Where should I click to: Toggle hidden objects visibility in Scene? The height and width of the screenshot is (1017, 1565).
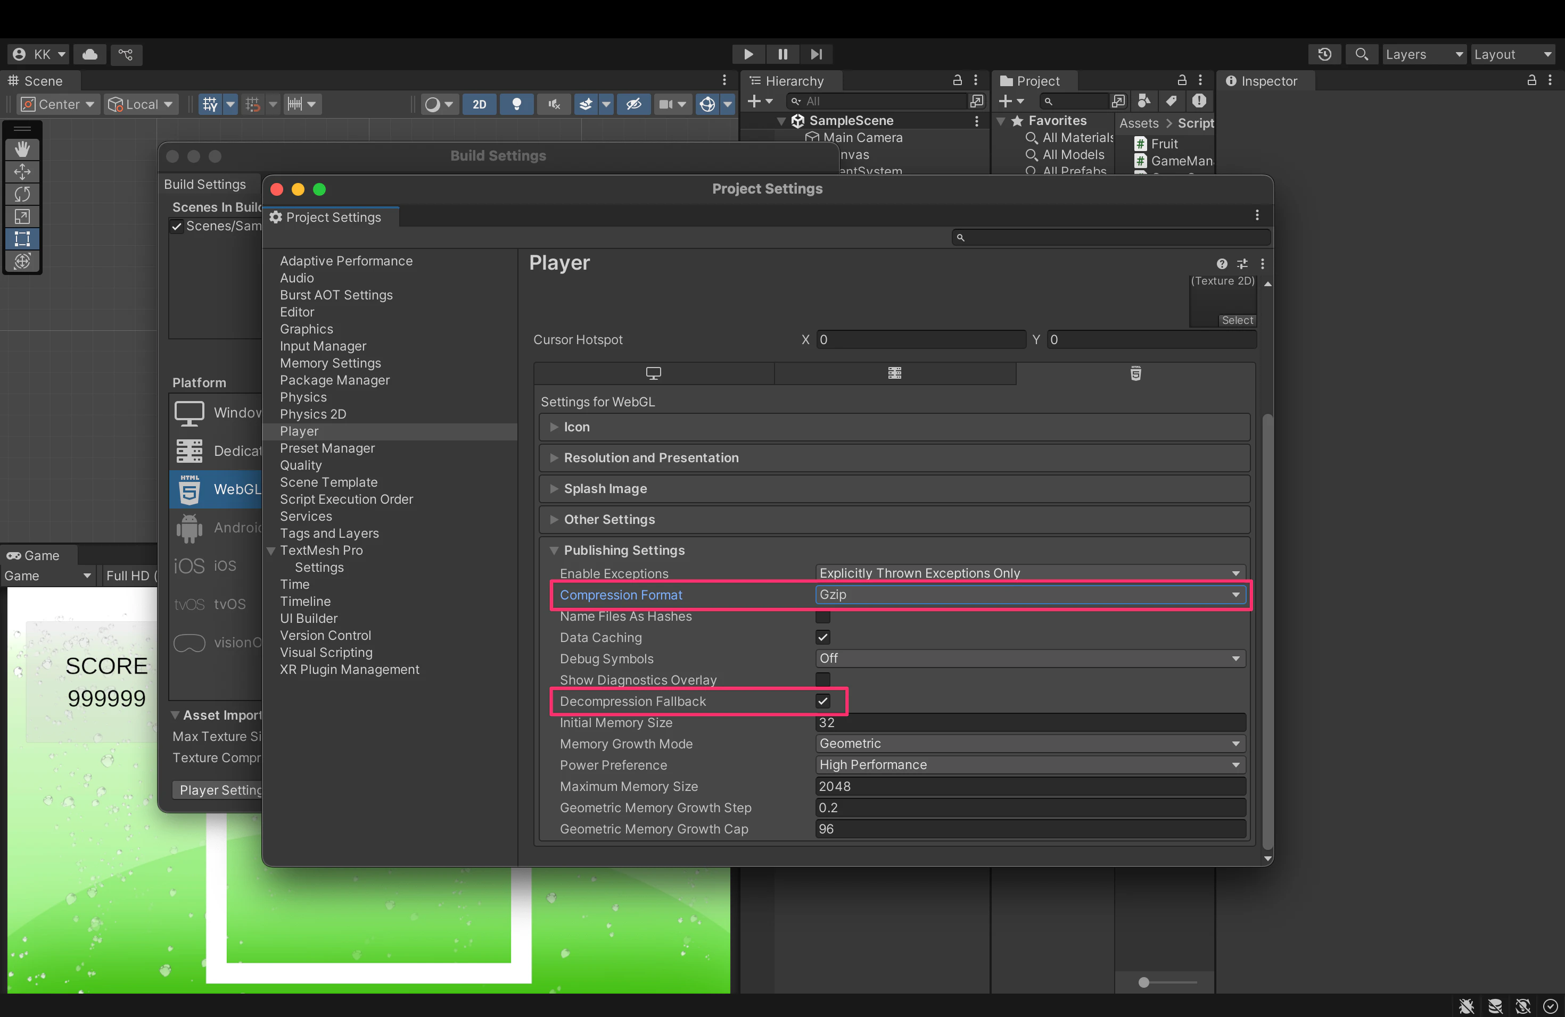[633, 104]
